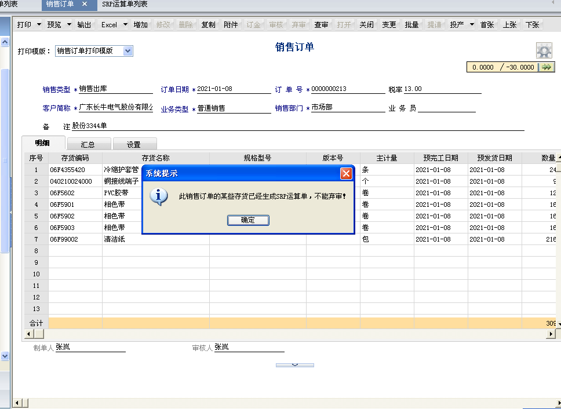Click the Excel toolbar button
This screenshot has width=561, height=409.
109,25
